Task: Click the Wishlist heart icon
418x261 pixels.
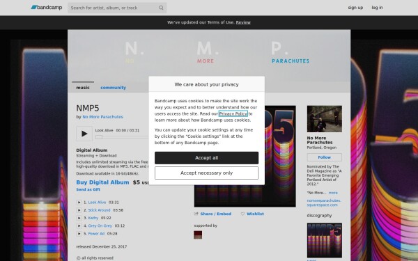Action: tap(242, 214)
